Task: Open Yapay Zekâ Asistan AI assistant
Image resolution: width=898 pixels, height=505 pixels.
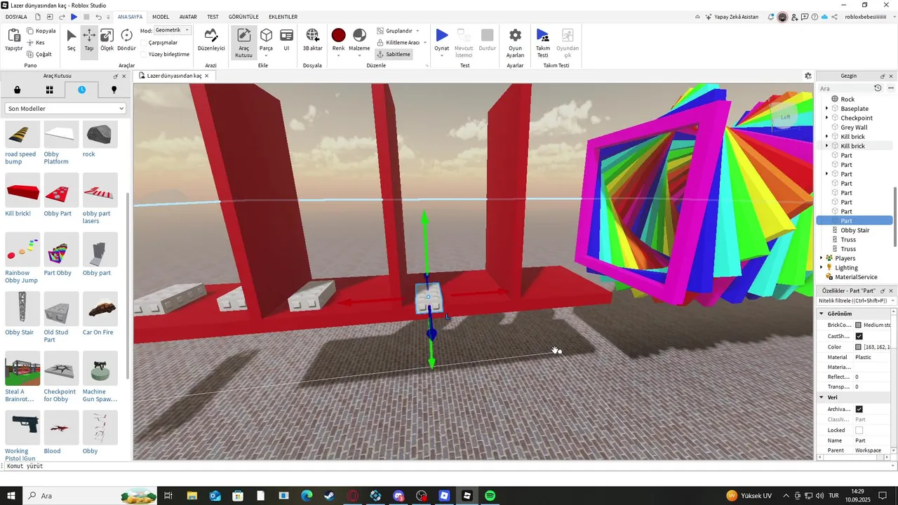Action: pos(732,17)
